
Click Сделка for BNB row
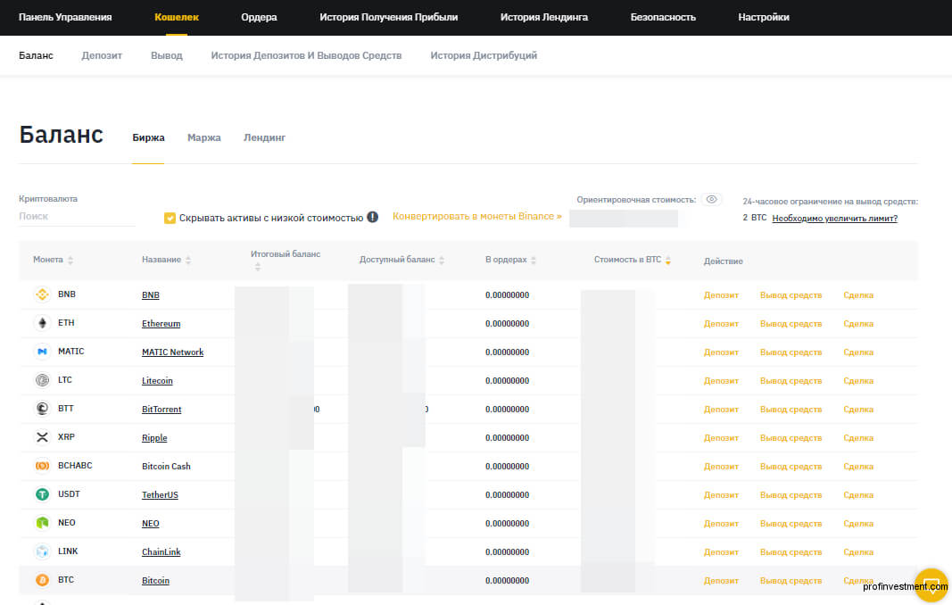pos(858,295)
